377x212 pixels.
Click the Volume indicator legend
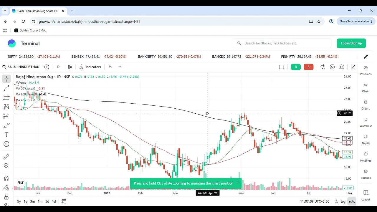21,82
